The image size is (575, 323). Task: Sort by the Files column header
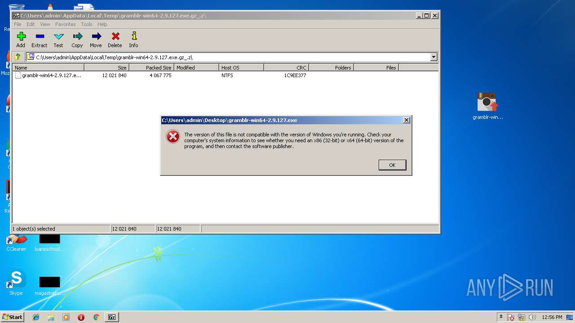(376, 68)
